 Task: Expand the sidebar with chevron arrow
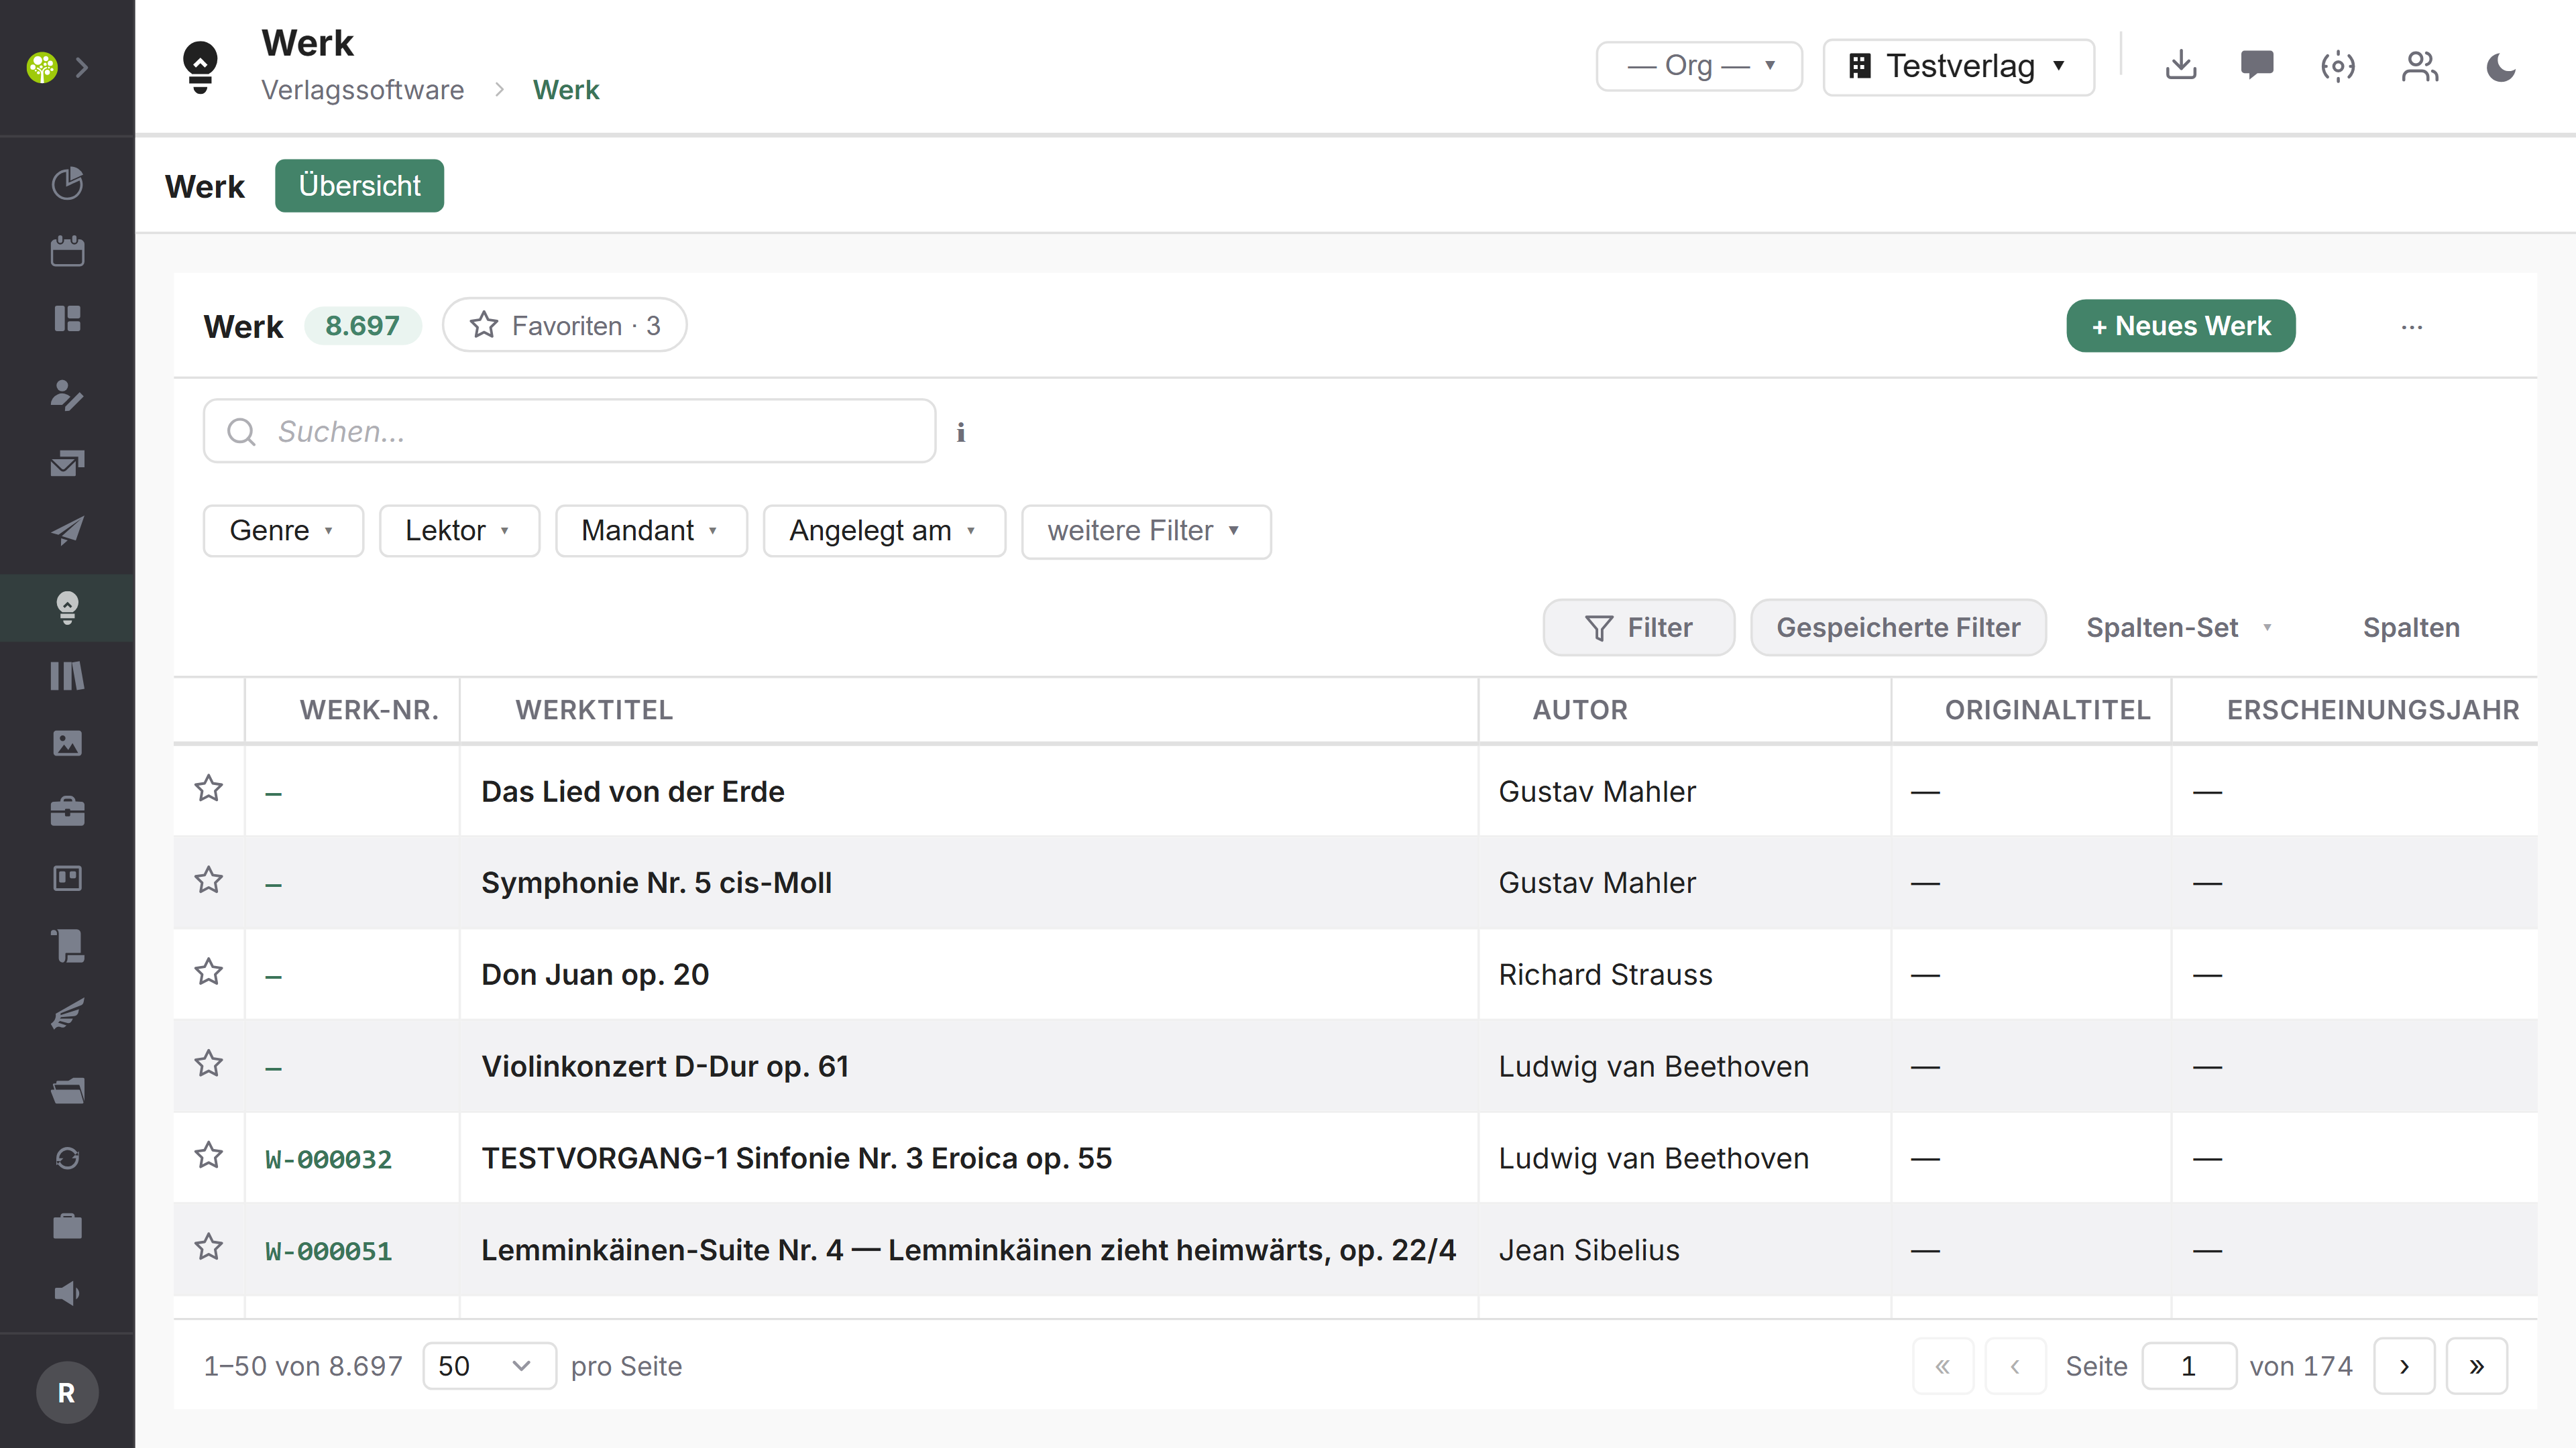click(x=83, y=67)
